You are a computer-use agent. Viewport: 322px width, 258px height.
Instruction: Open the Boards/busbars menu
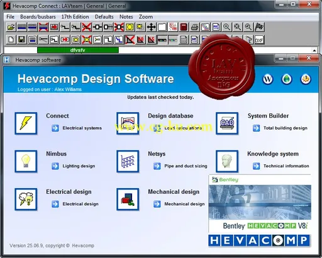tap(38, 17)
